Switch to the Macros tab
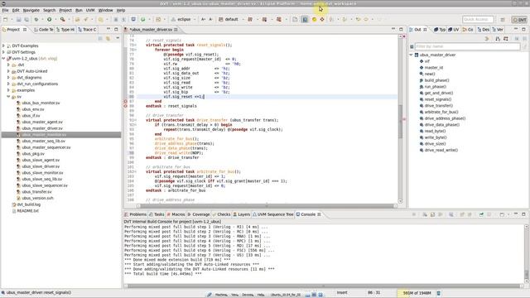 tap(176, 214)
